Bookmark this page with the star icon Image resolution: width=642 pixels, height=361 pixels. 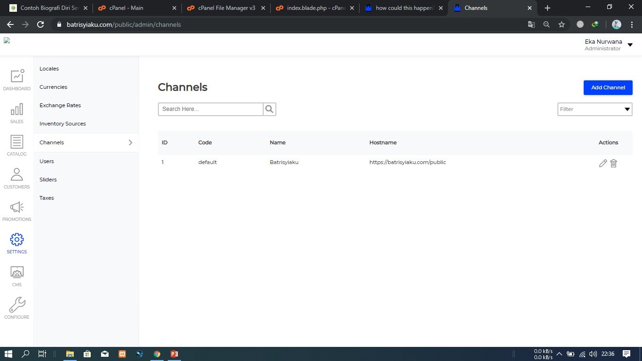point(562,24)
